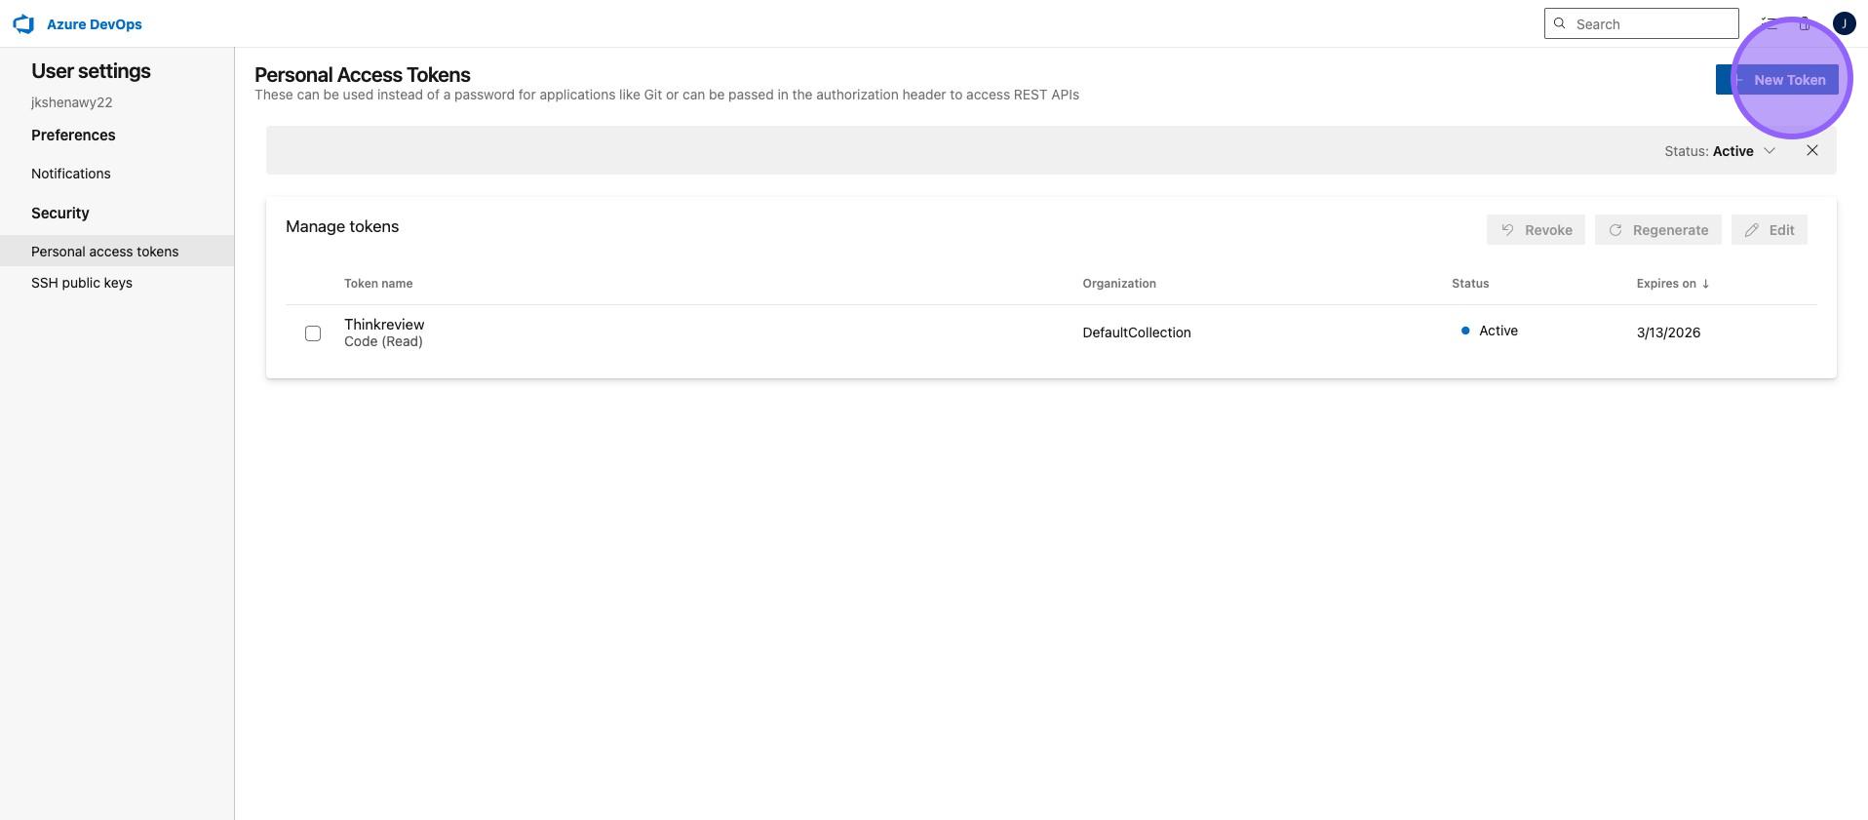1868x820 pixels.
Task: Click the Preferences section heading
Action: point(73,135)
